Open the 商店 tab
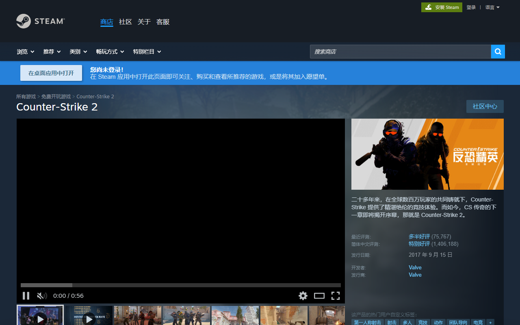 click(x=107, y=22)
